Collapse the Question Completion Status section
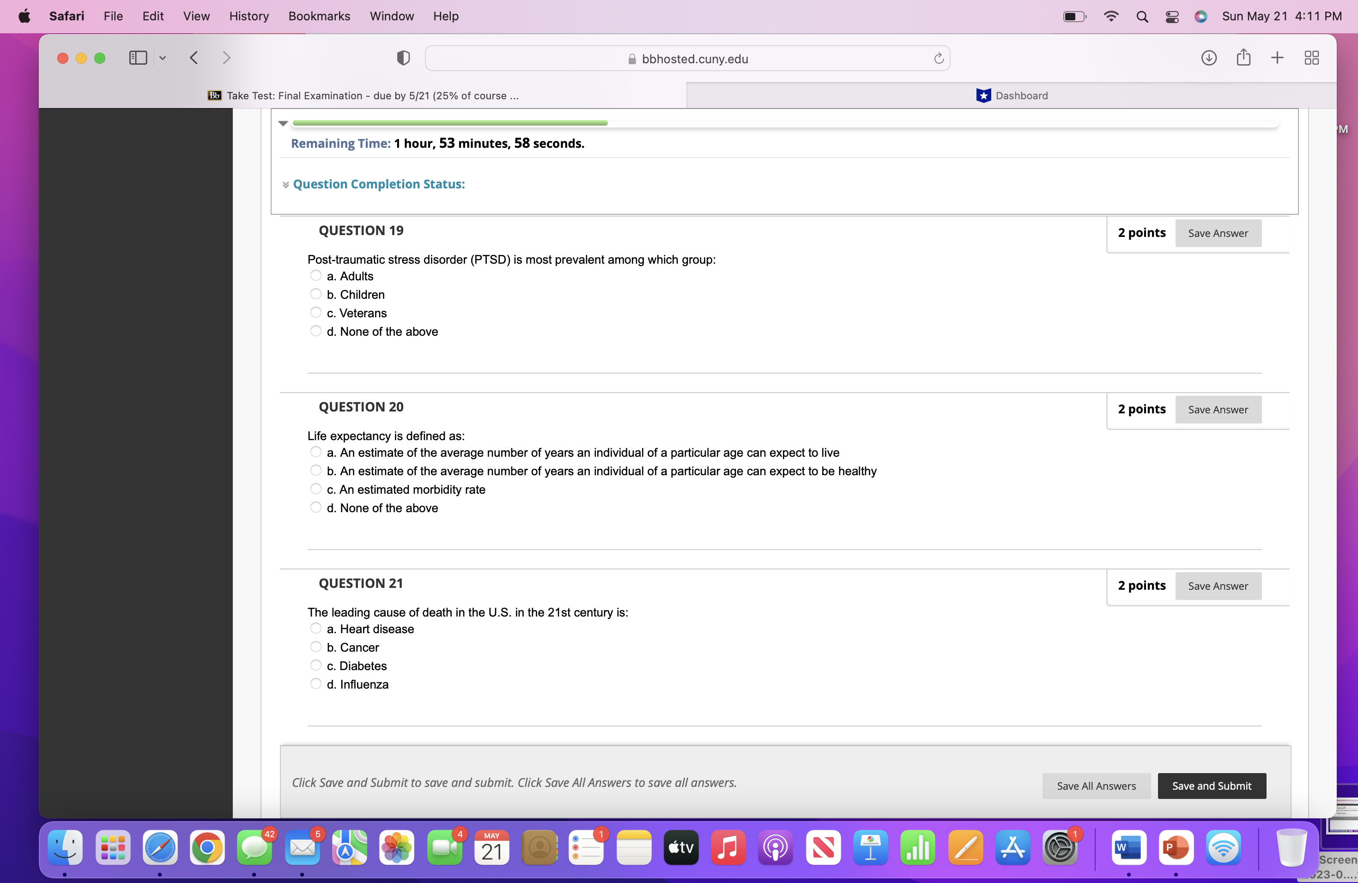The width and height of the screenshot is (1358, 883). 285,185
